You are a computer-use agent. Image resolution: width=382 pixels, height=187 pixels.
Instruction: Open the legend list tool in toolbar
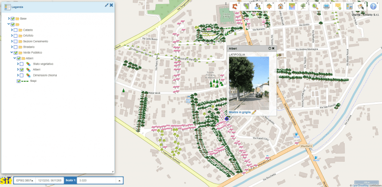(x=349, y=6)
